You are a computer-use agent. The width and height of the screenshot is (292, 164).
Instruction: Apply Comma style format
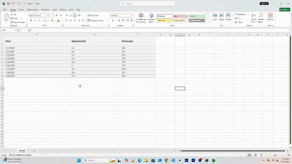pos(123,20)
